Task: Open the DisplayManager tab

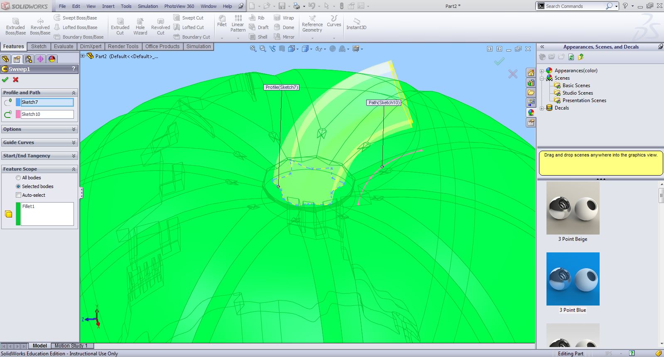Action: point(52,59)
